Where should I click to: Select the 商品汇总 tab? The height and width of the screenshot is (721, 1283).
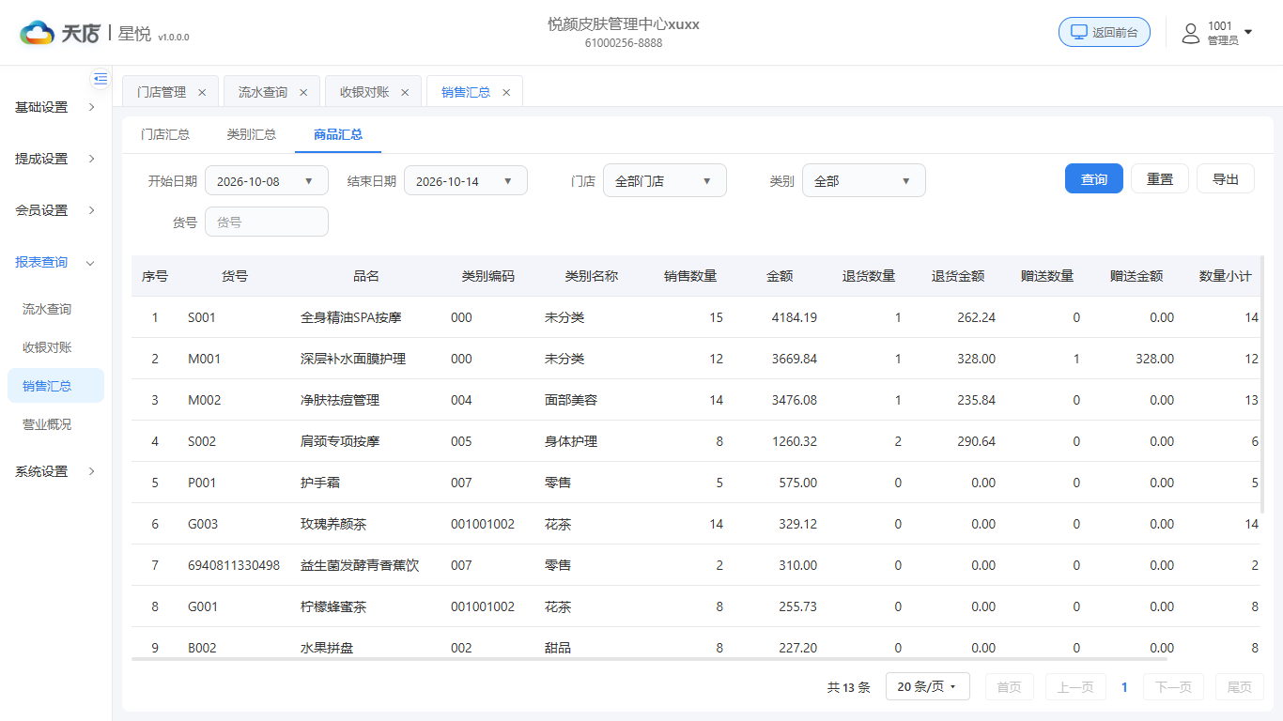tap(338, 134)
